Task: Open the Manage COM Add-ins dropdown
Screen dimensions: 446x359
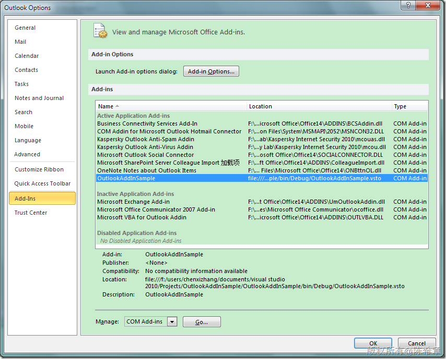Action: point(172,321)
